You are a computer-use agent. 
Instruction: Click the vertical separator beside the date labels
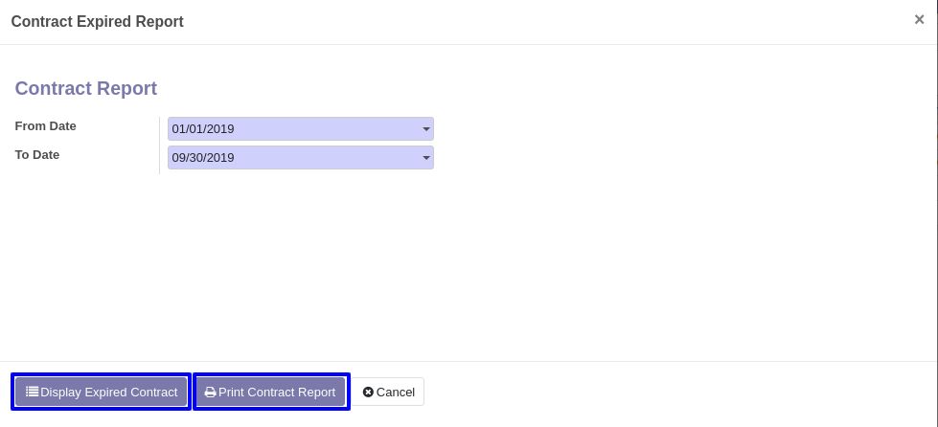(160, 146)
